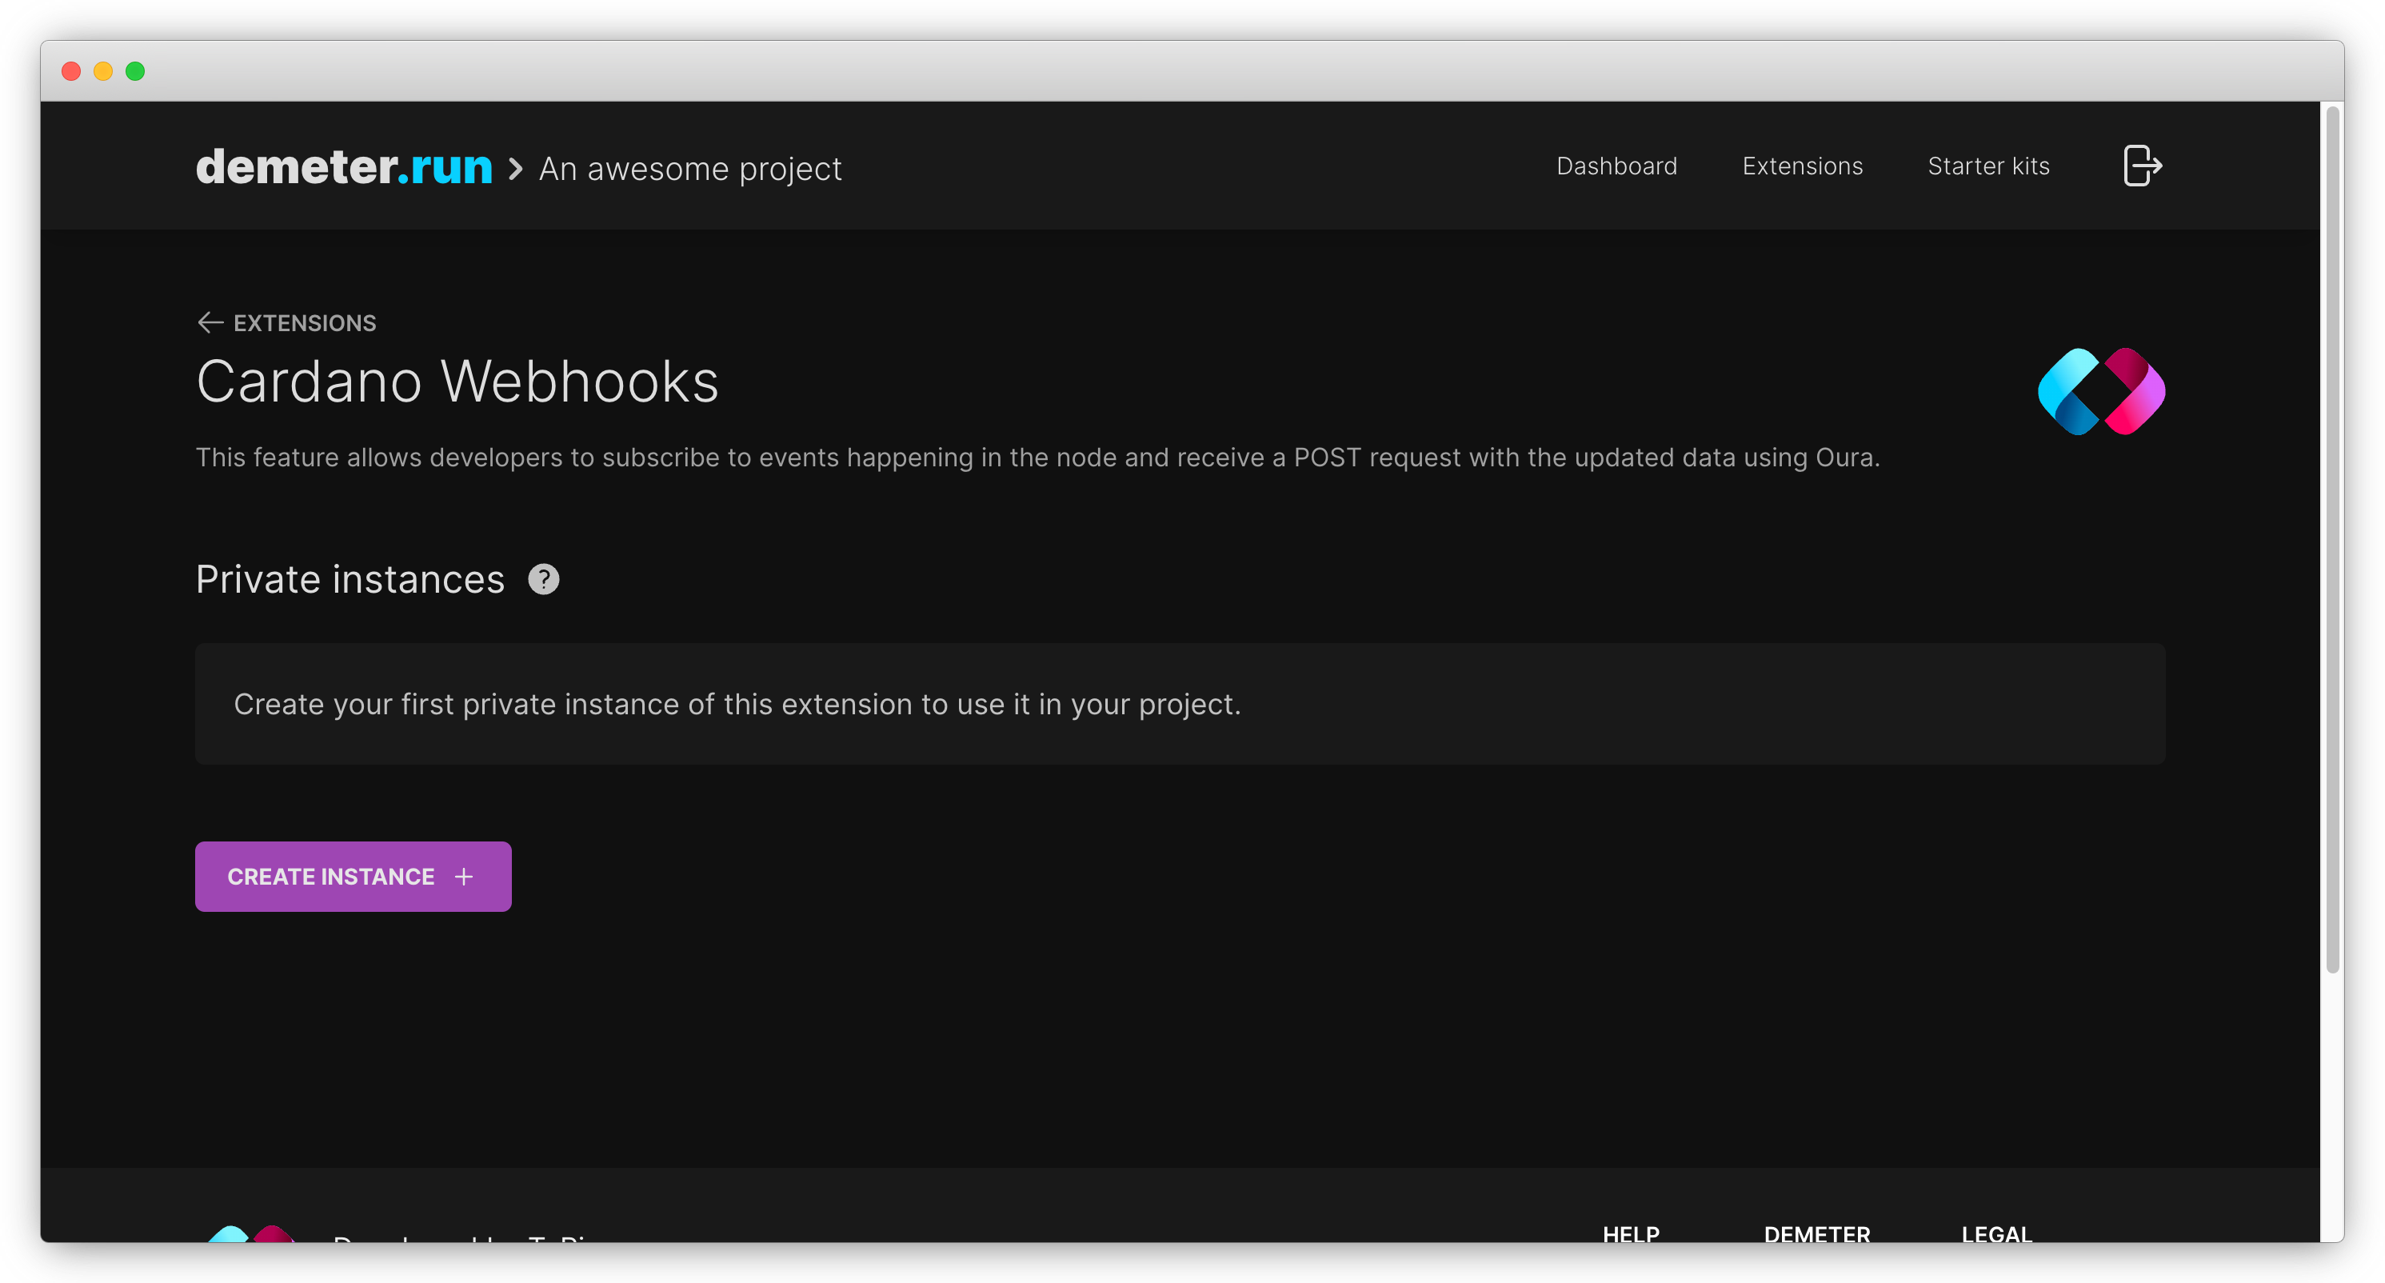Viewport: 2385px width, 1283px height.
Task: Open the Dashboard nav item
Action: (x=1616, y=166)
